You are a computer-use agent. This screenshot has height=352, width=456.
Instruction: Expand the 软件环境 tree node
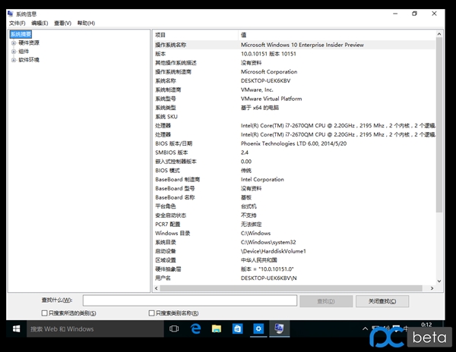13,59
